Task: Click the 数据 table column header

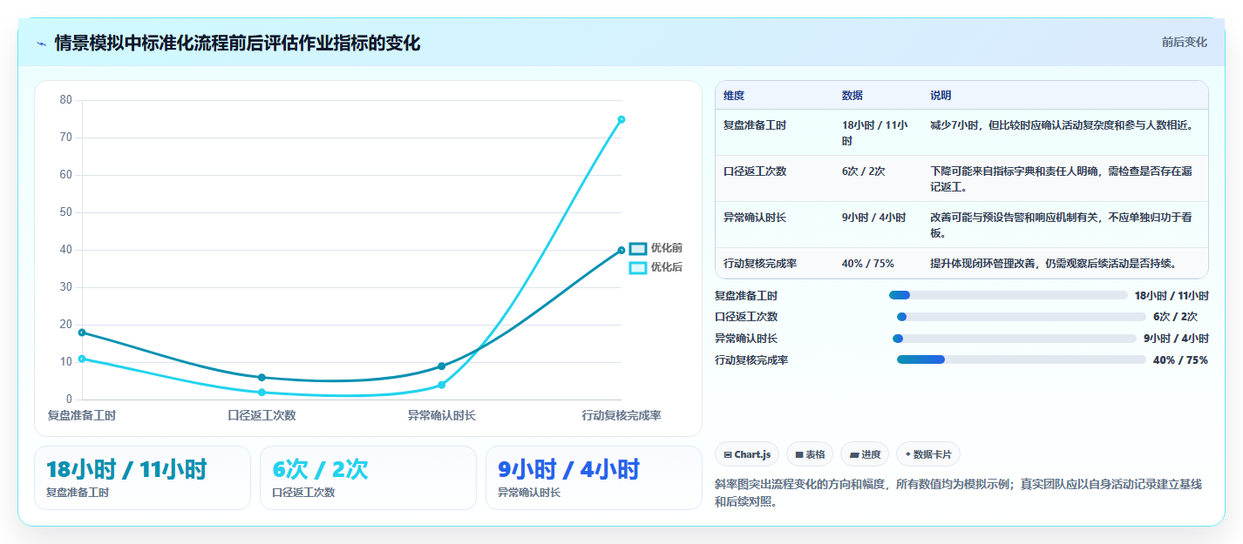Action: tap(852, 96)
